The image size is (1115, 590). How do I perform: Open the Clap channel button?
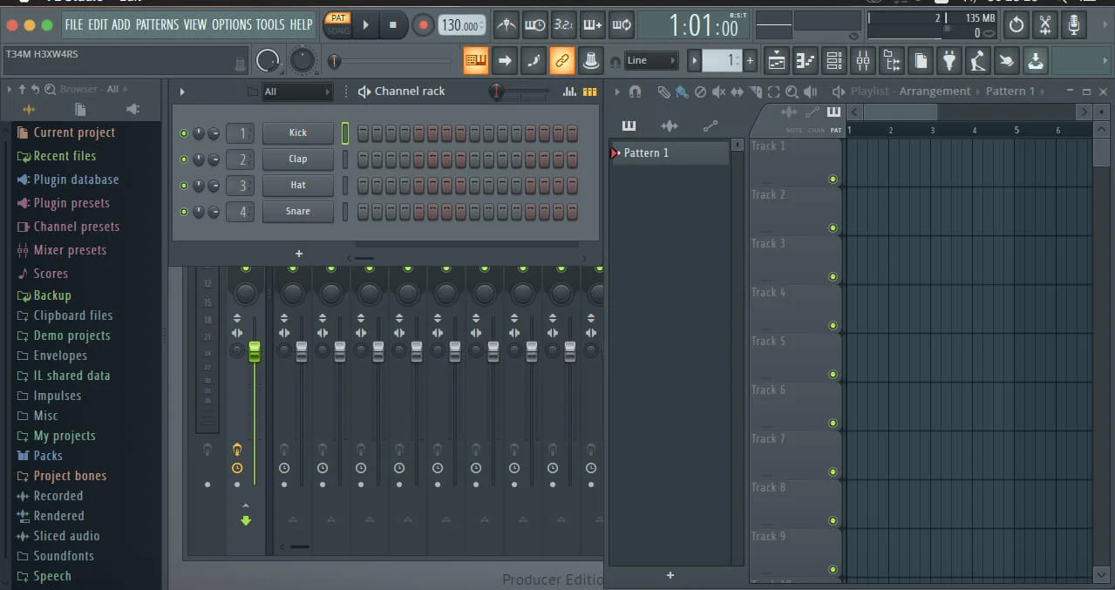[297, 159]
